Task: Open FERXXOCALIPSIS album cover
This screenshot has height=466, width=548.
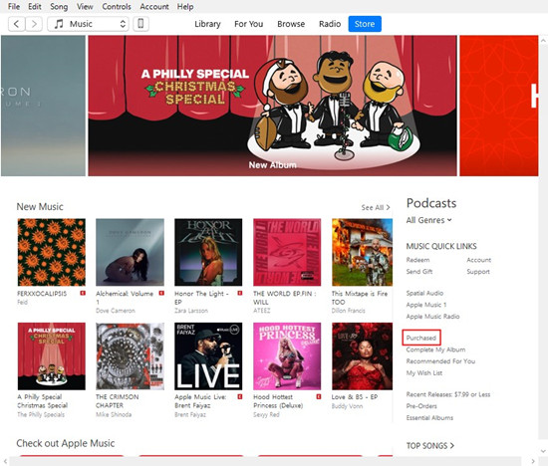Action: coord(52,252)
